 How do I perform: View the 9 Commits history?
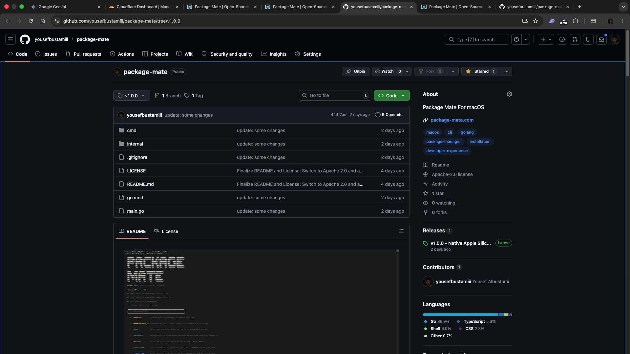pyautogui.click(x=389, y=115)
